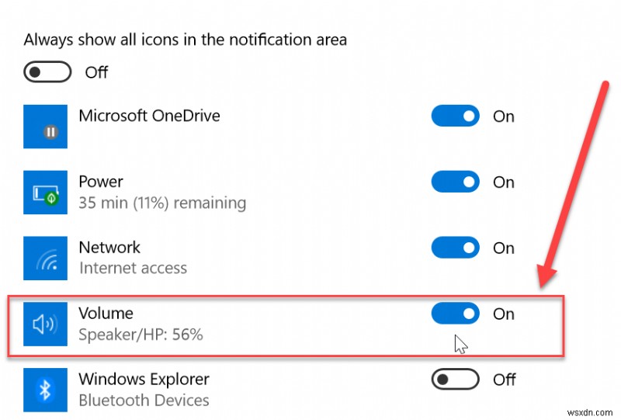Viewport: 621px width, 420px height.
Task: Click the Volume label text
Action: [106, 314]
